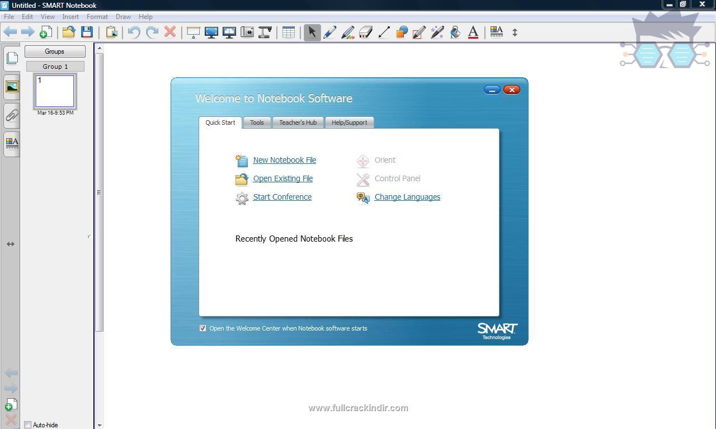Click the sidebar scroll down arrow
The height and width of the screenshot is (429, 716).
[x=100, y=425]
